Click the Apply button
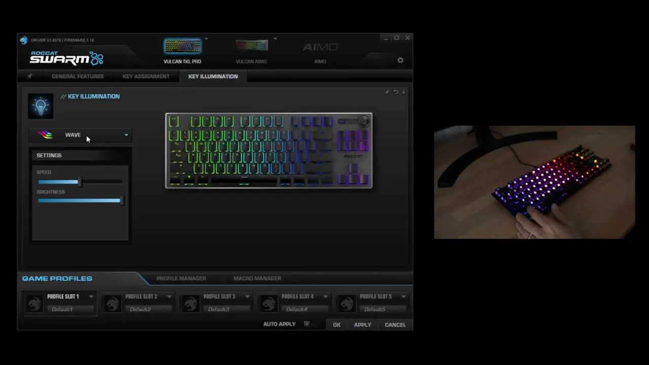Screen dimensions: 649x365 click(x=363, y=325)
